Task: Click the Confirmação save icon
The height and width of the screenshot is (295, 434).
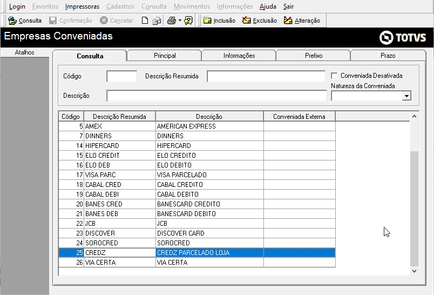Action: click(x=53, y=21)
